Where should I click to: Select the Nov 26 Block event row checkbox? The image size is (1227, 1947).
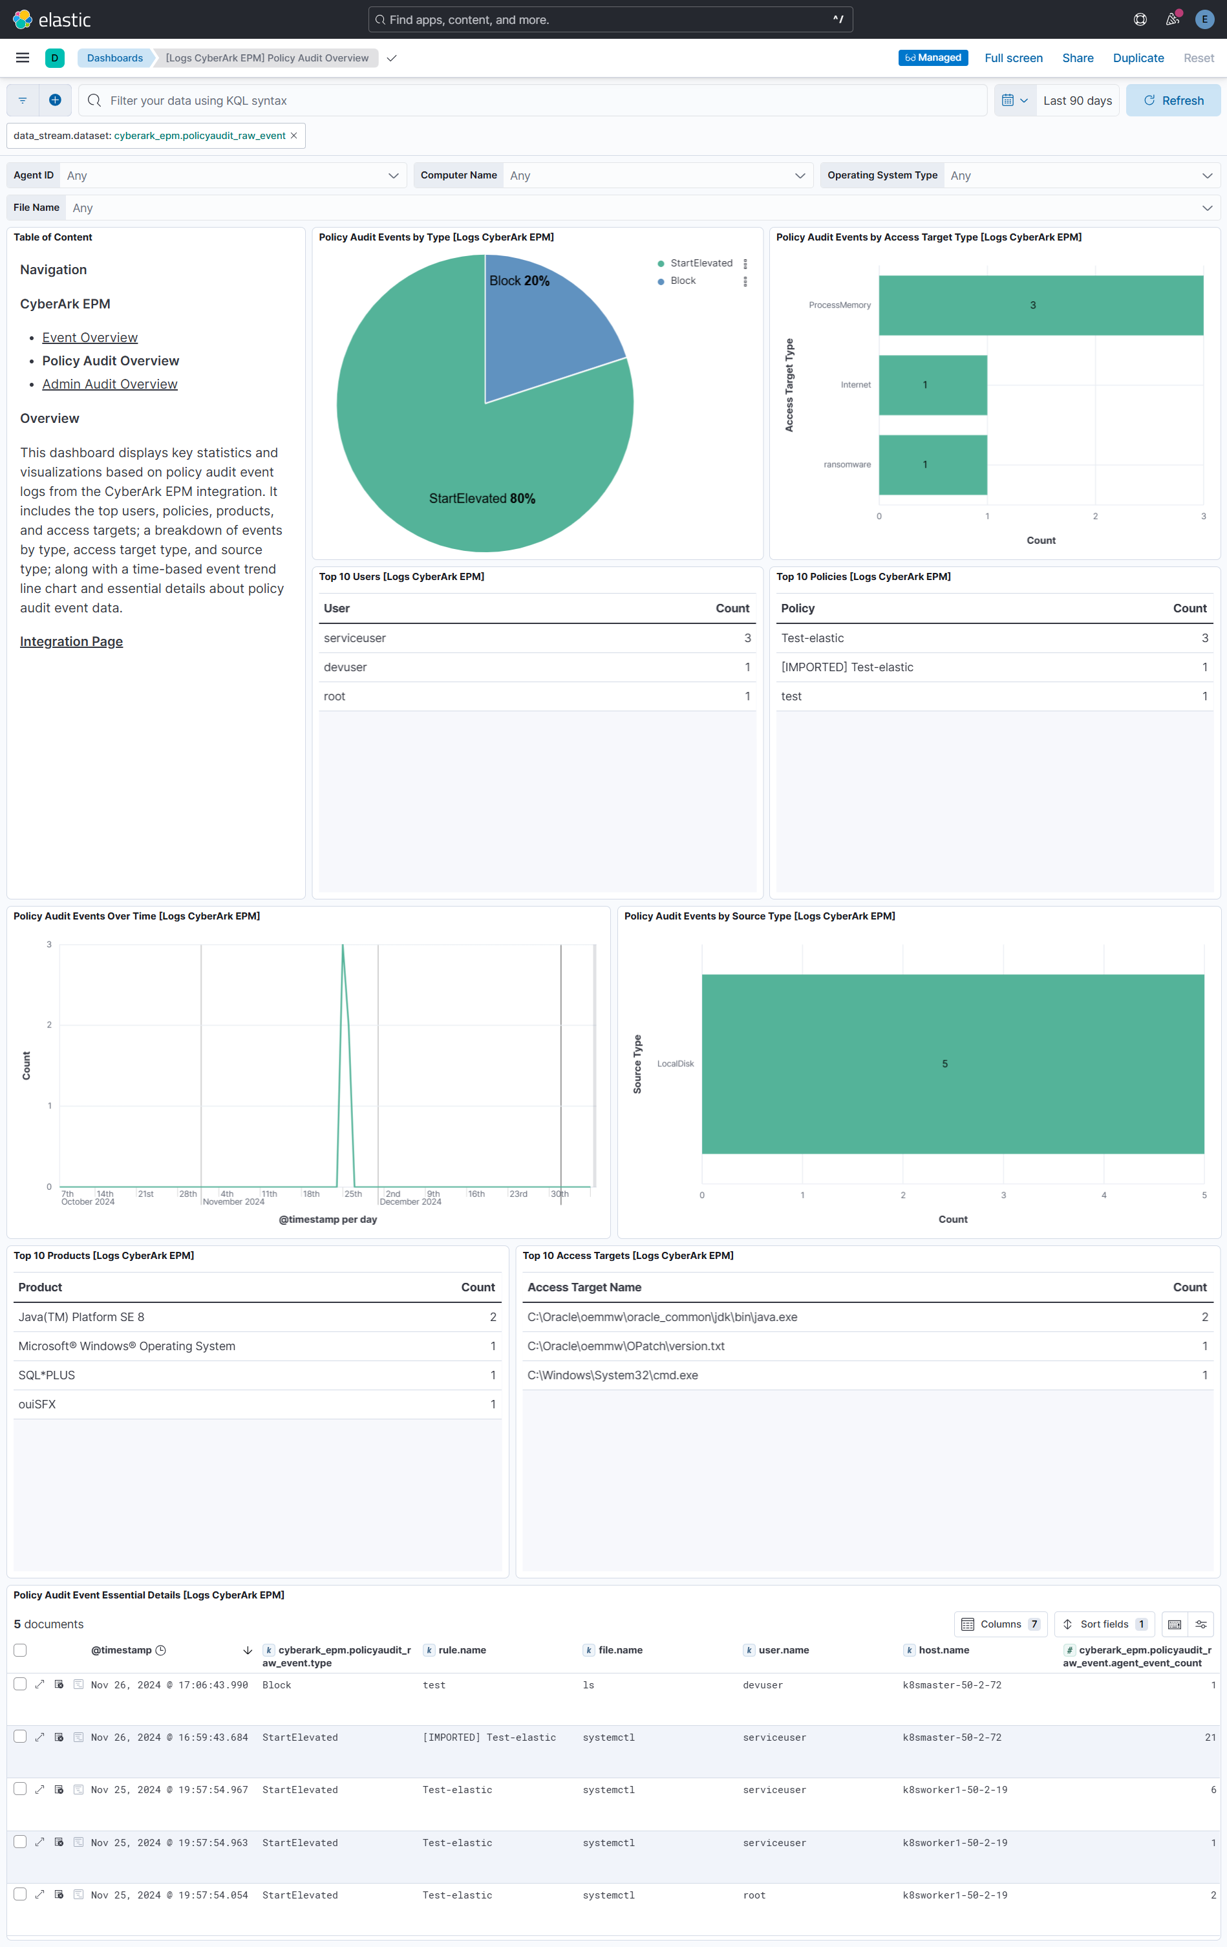(20, 1683)
